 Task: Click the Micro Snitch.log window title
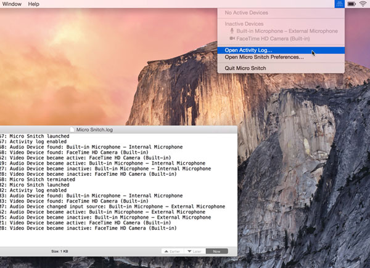pos(94,130)
